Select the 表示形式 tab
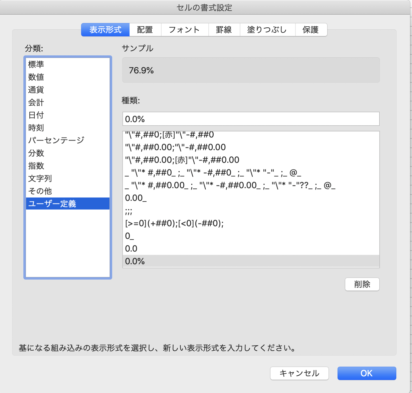The height and width of the screenshot is (393, 412). 105,30
